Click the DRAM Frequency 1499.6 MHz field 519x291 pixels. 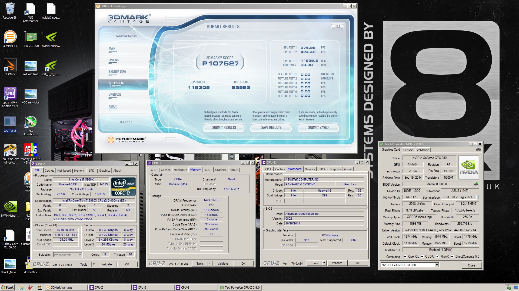point(211,200)
